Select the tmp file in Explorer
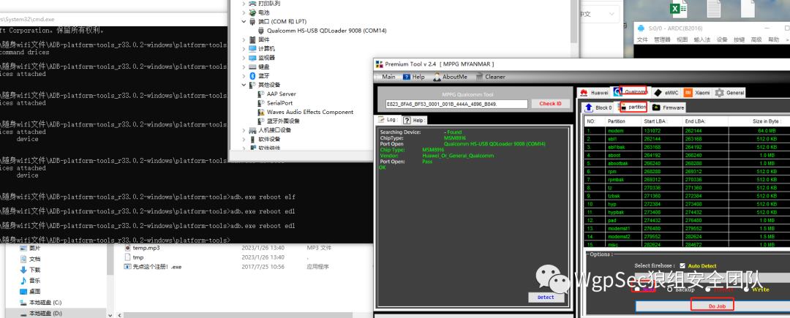Screen dimensions: 790x318 coord(138,257)
